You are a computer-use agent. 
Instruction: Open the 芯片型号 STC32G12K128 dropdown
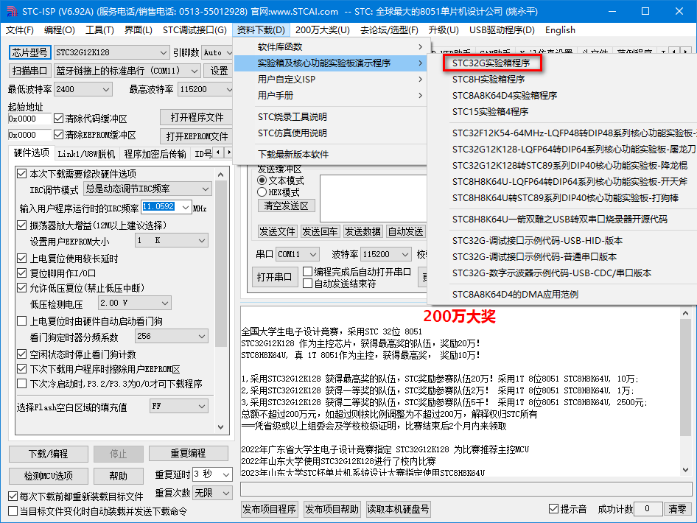[x=111, y=52]
